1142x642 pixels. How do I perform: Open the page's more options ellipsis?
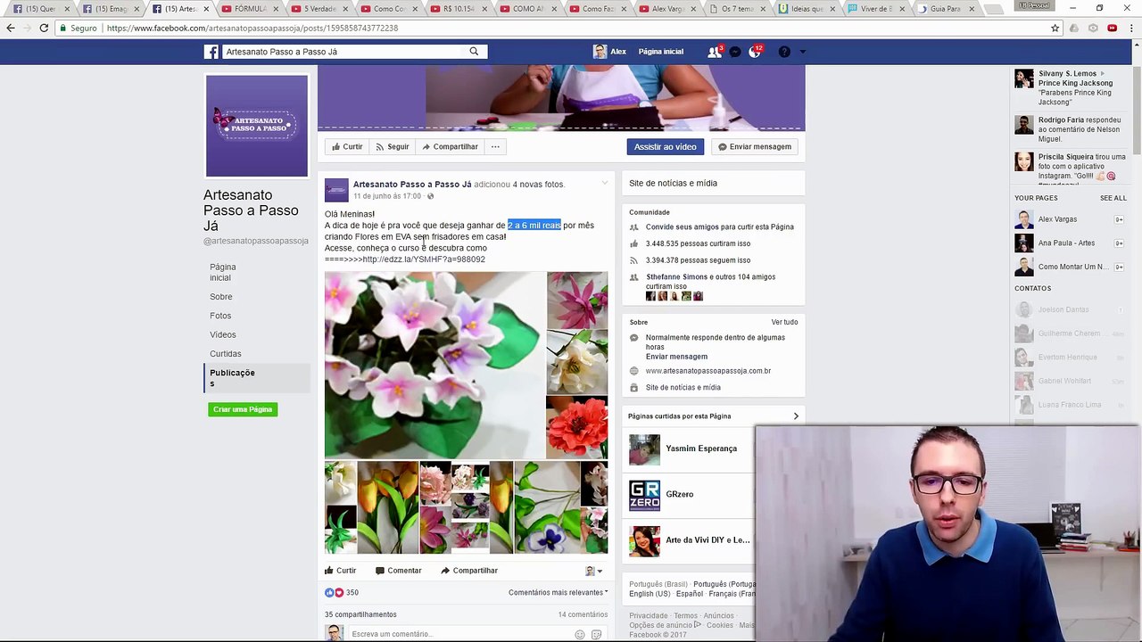tap(495, 146)
